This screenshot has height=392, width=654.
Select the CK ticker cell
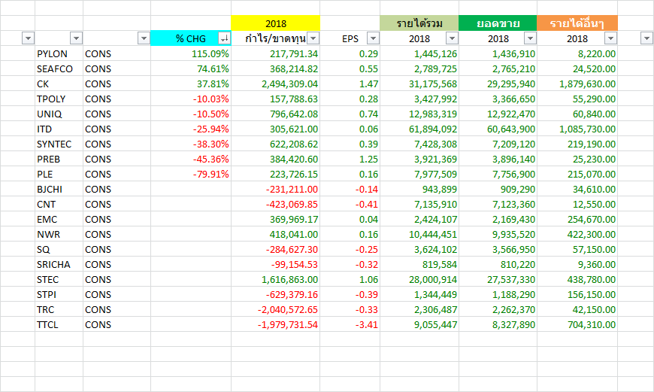tap(59, 84)
